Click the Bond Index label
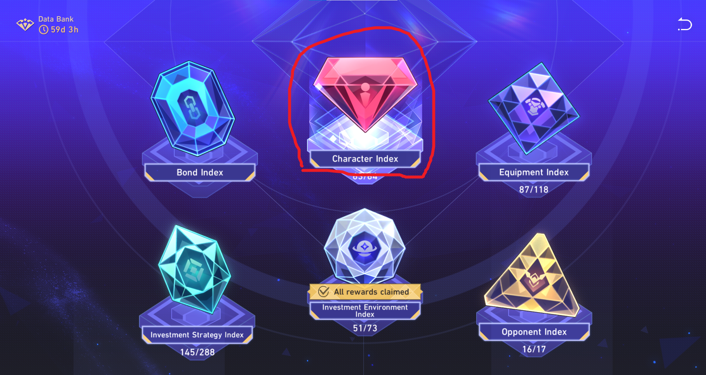This screenshot has width=706, height=375. click(x=200, y=172)
